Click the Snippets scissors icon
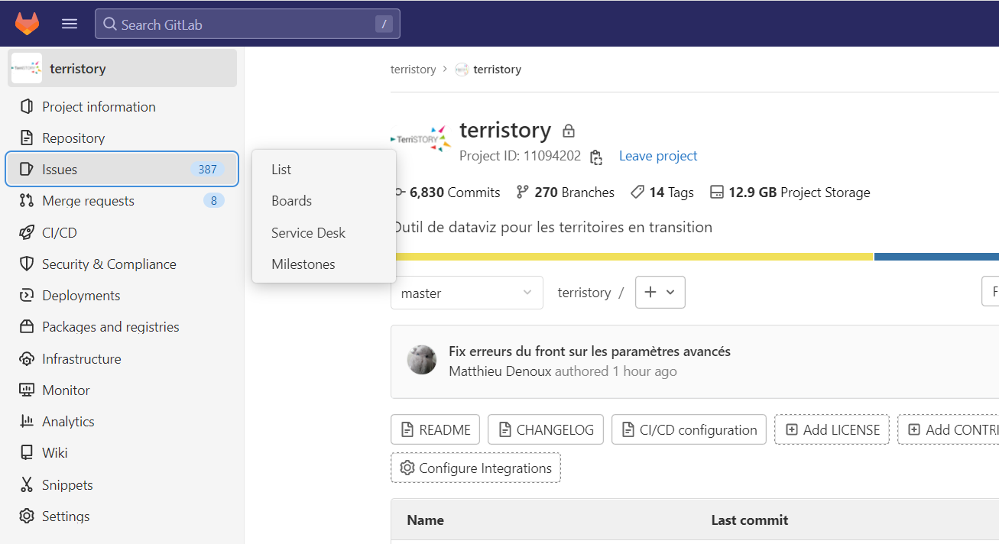Screen dimensions: 999x544 (27, 485)
